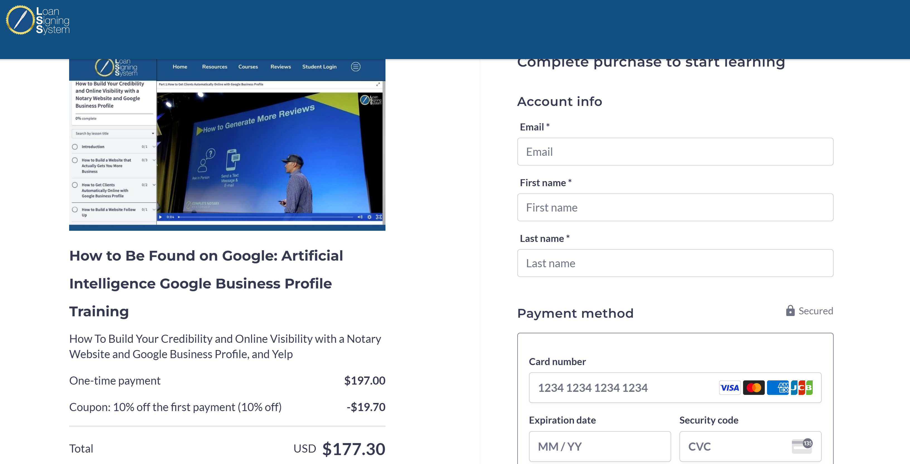This screenshot has width=910, height=464.
Task: Click the course preview thumbnail image
Action: point(227,145)
